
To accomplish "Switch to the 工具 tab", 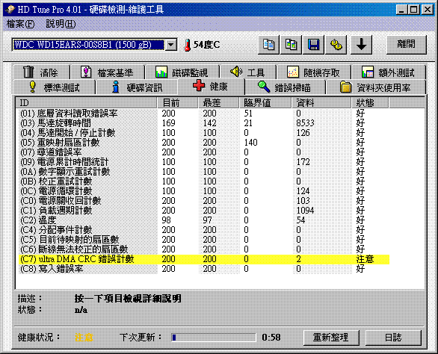I will (x=248, y=72).
